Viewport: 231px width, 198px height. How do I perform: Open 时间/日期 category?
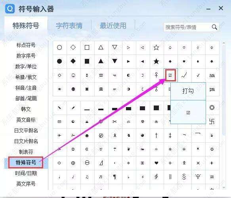tap(26, 173)
